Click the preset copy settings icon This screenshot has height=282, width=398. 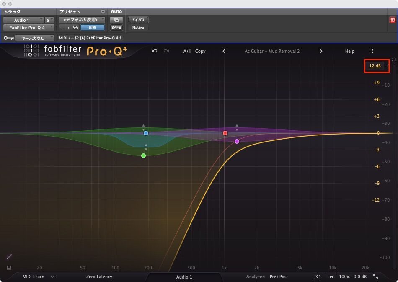point(75,27)
